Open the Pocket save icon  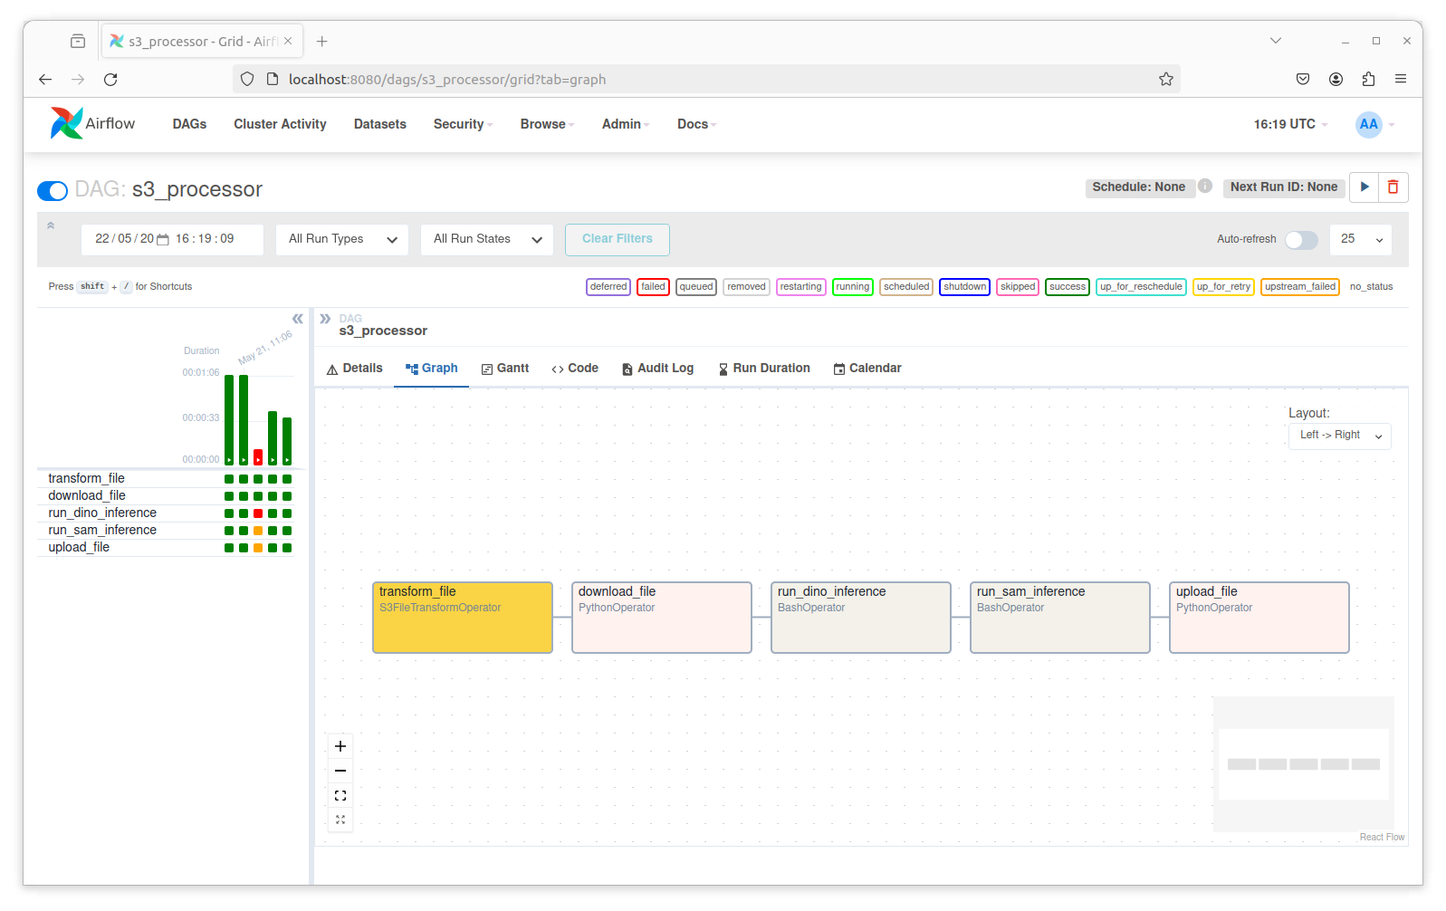coord(1303,80)
